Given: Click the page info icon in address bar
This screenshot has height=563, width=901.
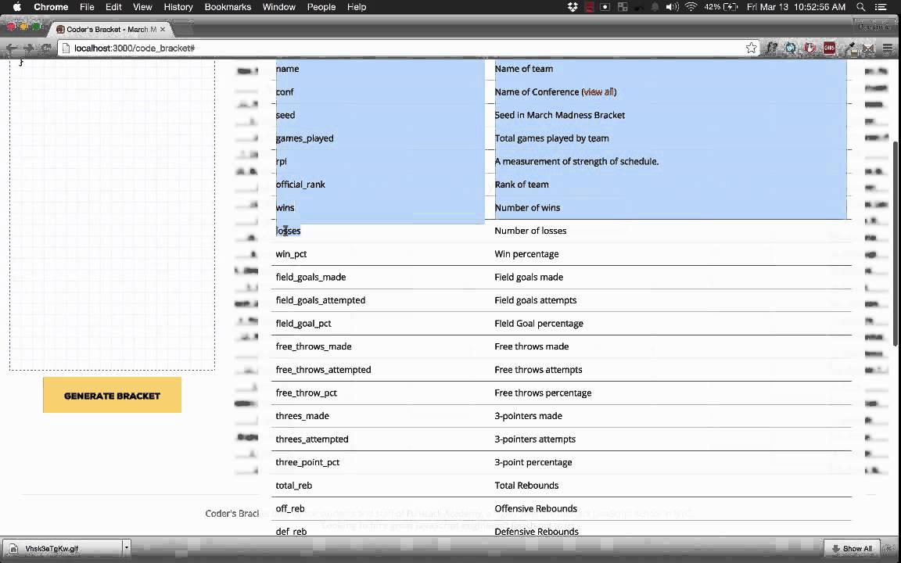Looking at the screenshot, I should (66, 48).
